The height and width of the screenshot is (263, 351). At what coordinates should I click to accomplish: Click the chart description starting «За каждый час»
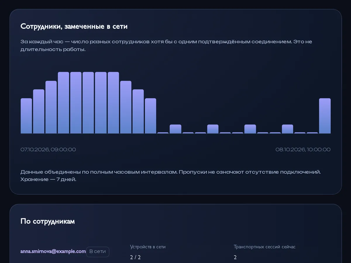[x=166, y=46]
